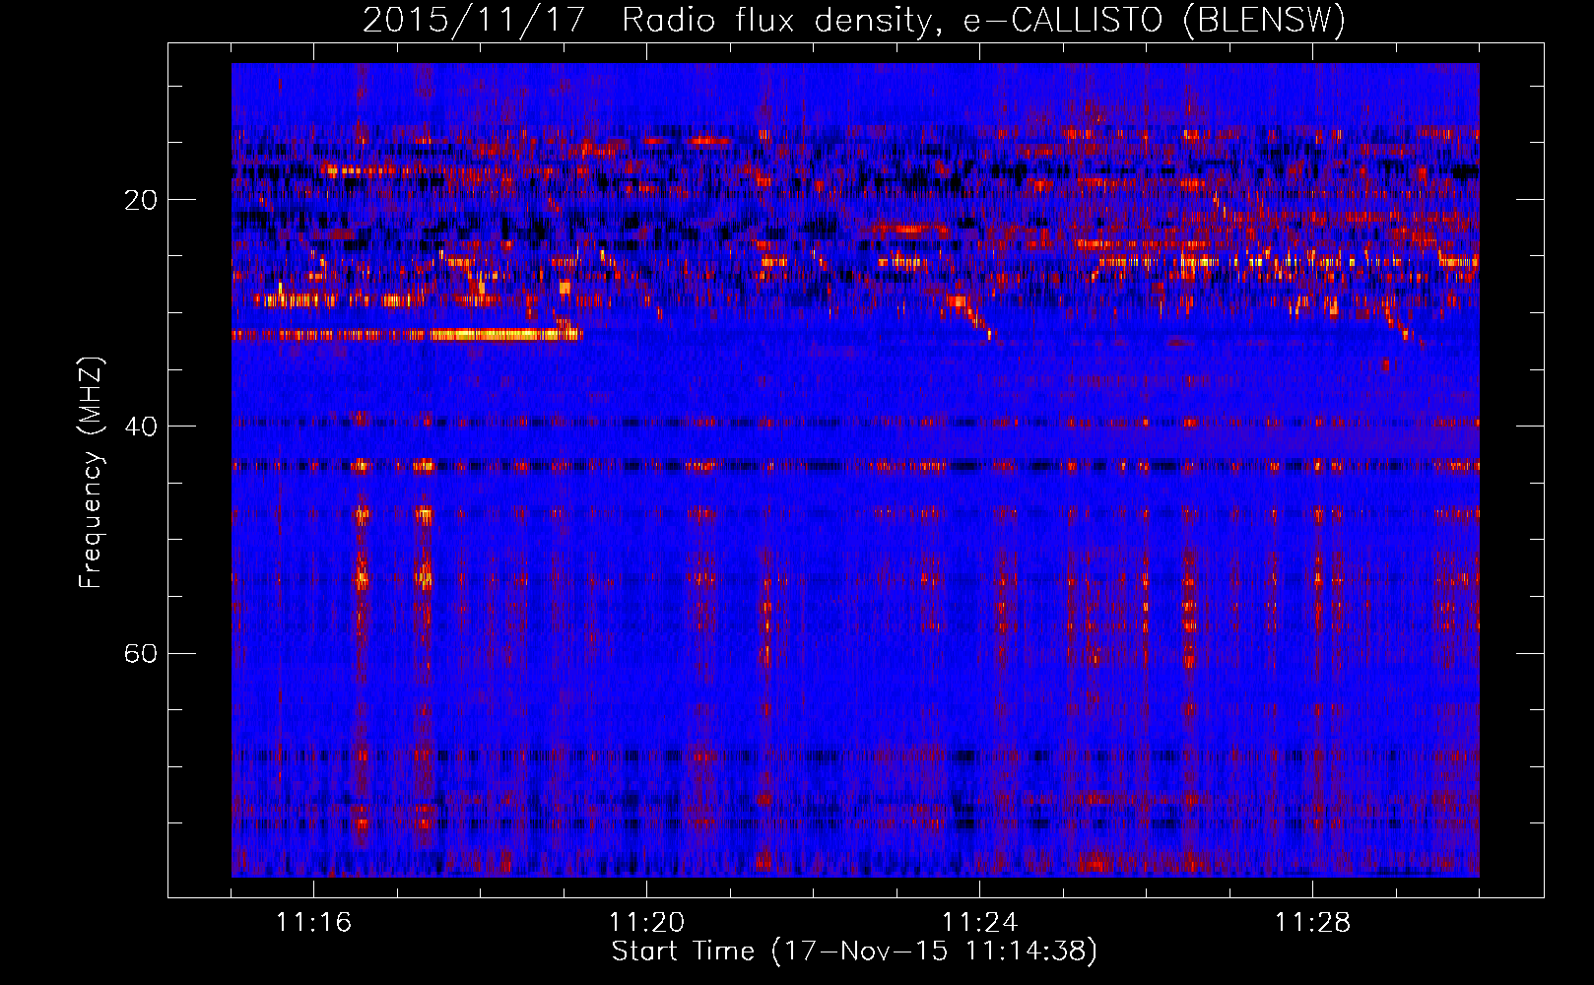Click the 40 MHz frequency tick label
The image size is (1594, 985).
(141, 427)
